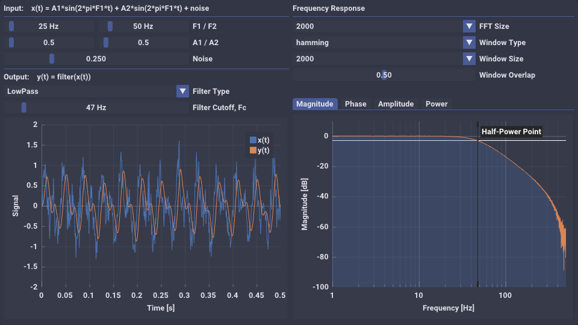Viewport: 578px width, 325px height.
Task: Toggle x(t) series in plot legend
Action: (x=259, y=140)
